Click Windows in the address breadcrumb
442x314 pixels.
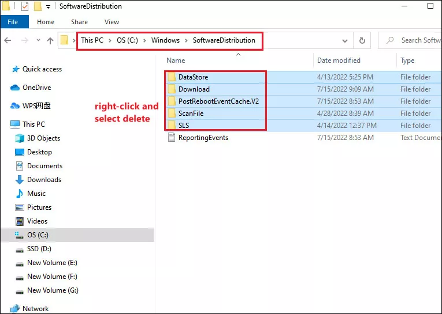(165, 40)
